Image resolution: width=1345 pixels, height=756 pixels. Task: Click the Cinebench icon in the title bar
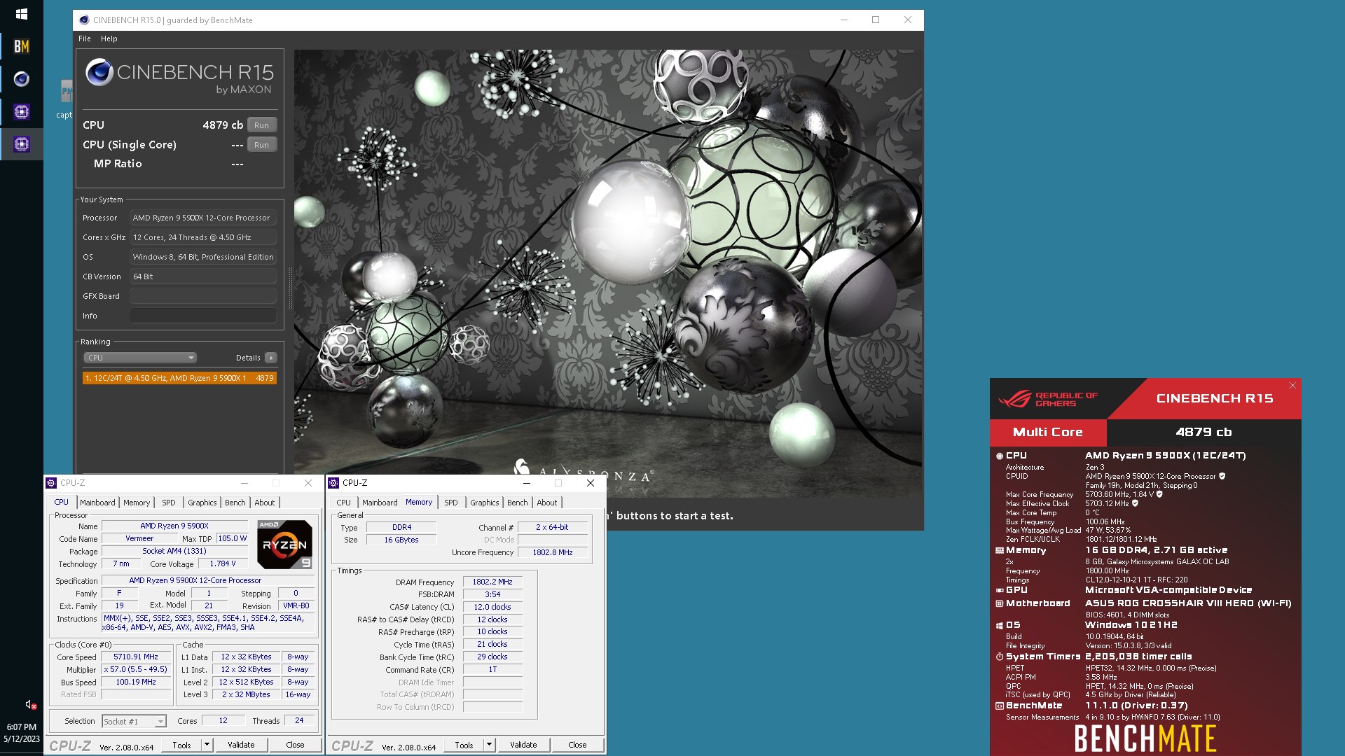tap(84, 20)
